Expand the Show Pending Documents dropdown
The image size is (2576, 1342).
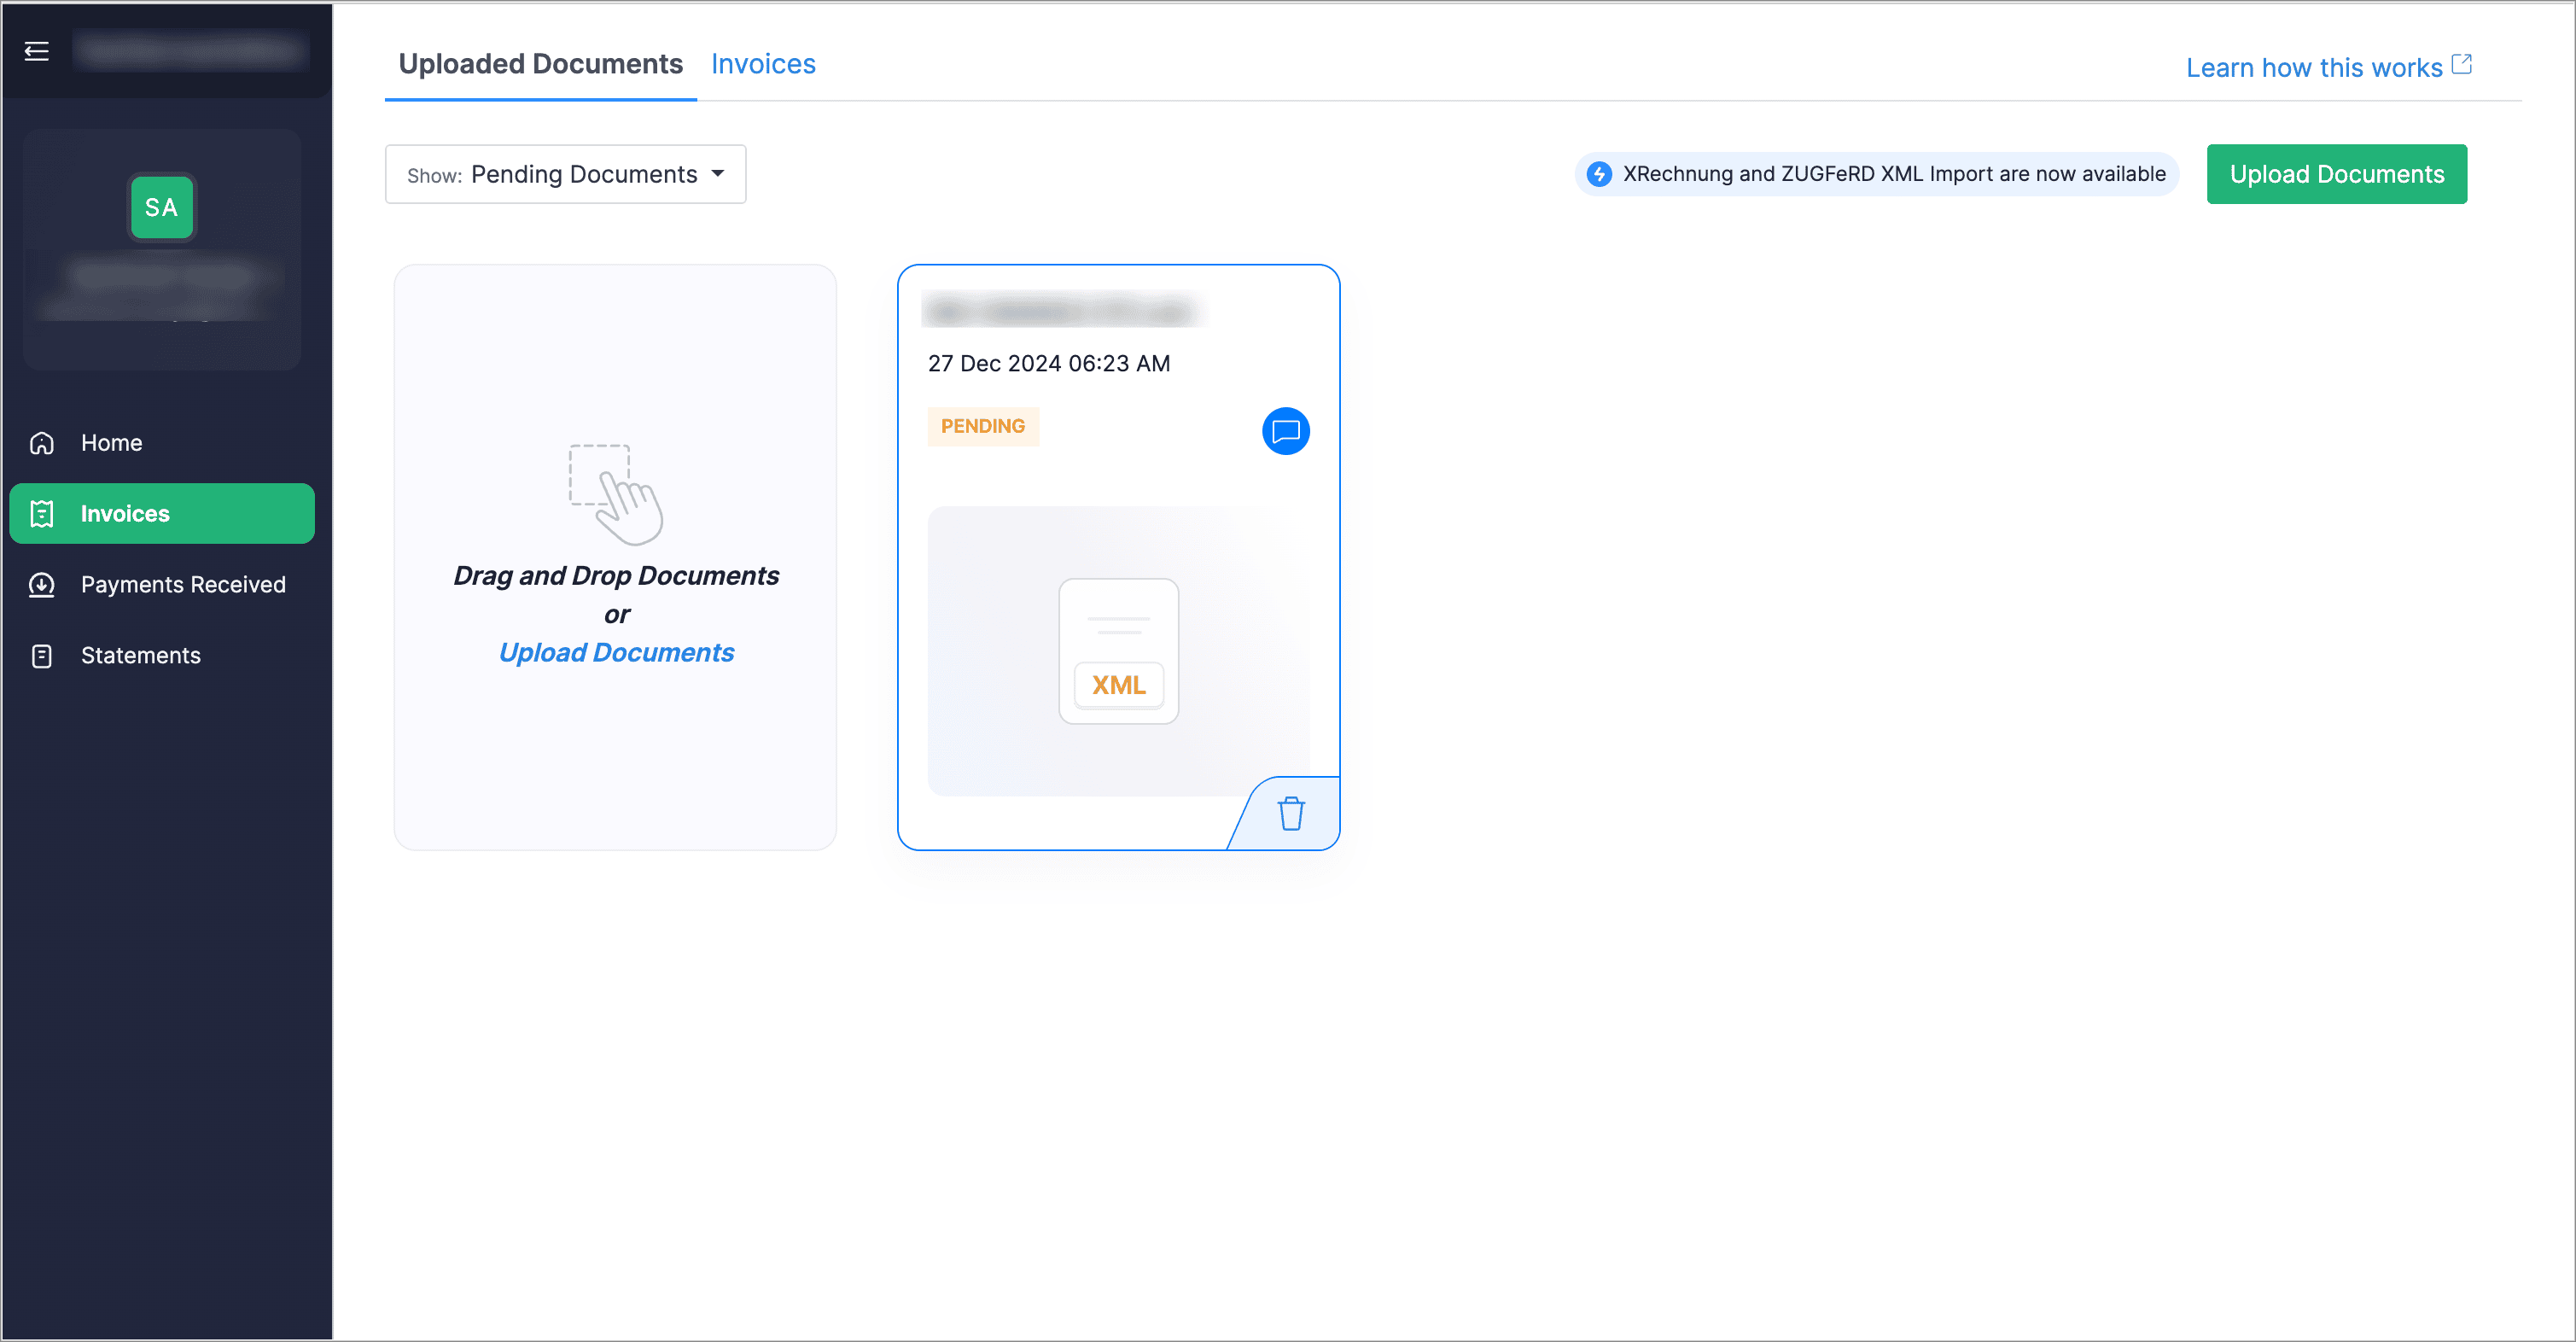pos(565,174)
